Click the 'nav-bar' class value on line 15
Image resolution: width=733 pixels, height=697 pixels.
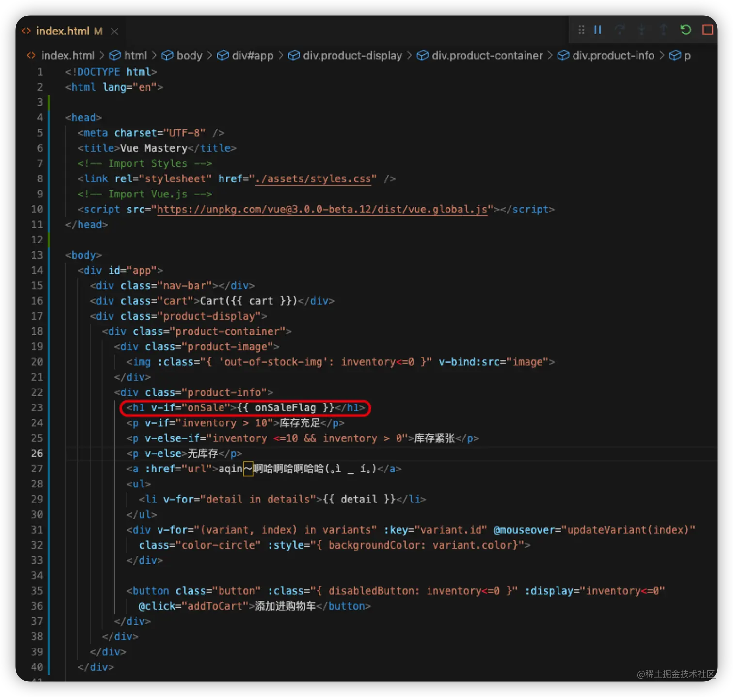(184, 286)
